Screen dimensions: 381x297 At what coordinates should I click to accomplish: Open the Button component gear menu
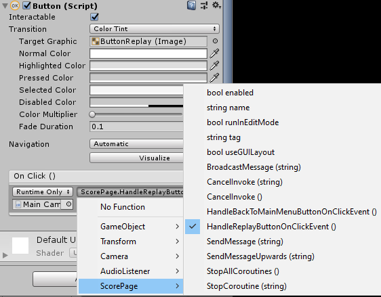click(x=216, y=5)
